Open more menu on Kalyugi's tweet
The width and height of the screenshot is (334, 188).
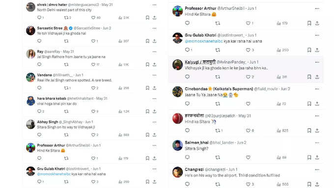click(x=317, y=62)
